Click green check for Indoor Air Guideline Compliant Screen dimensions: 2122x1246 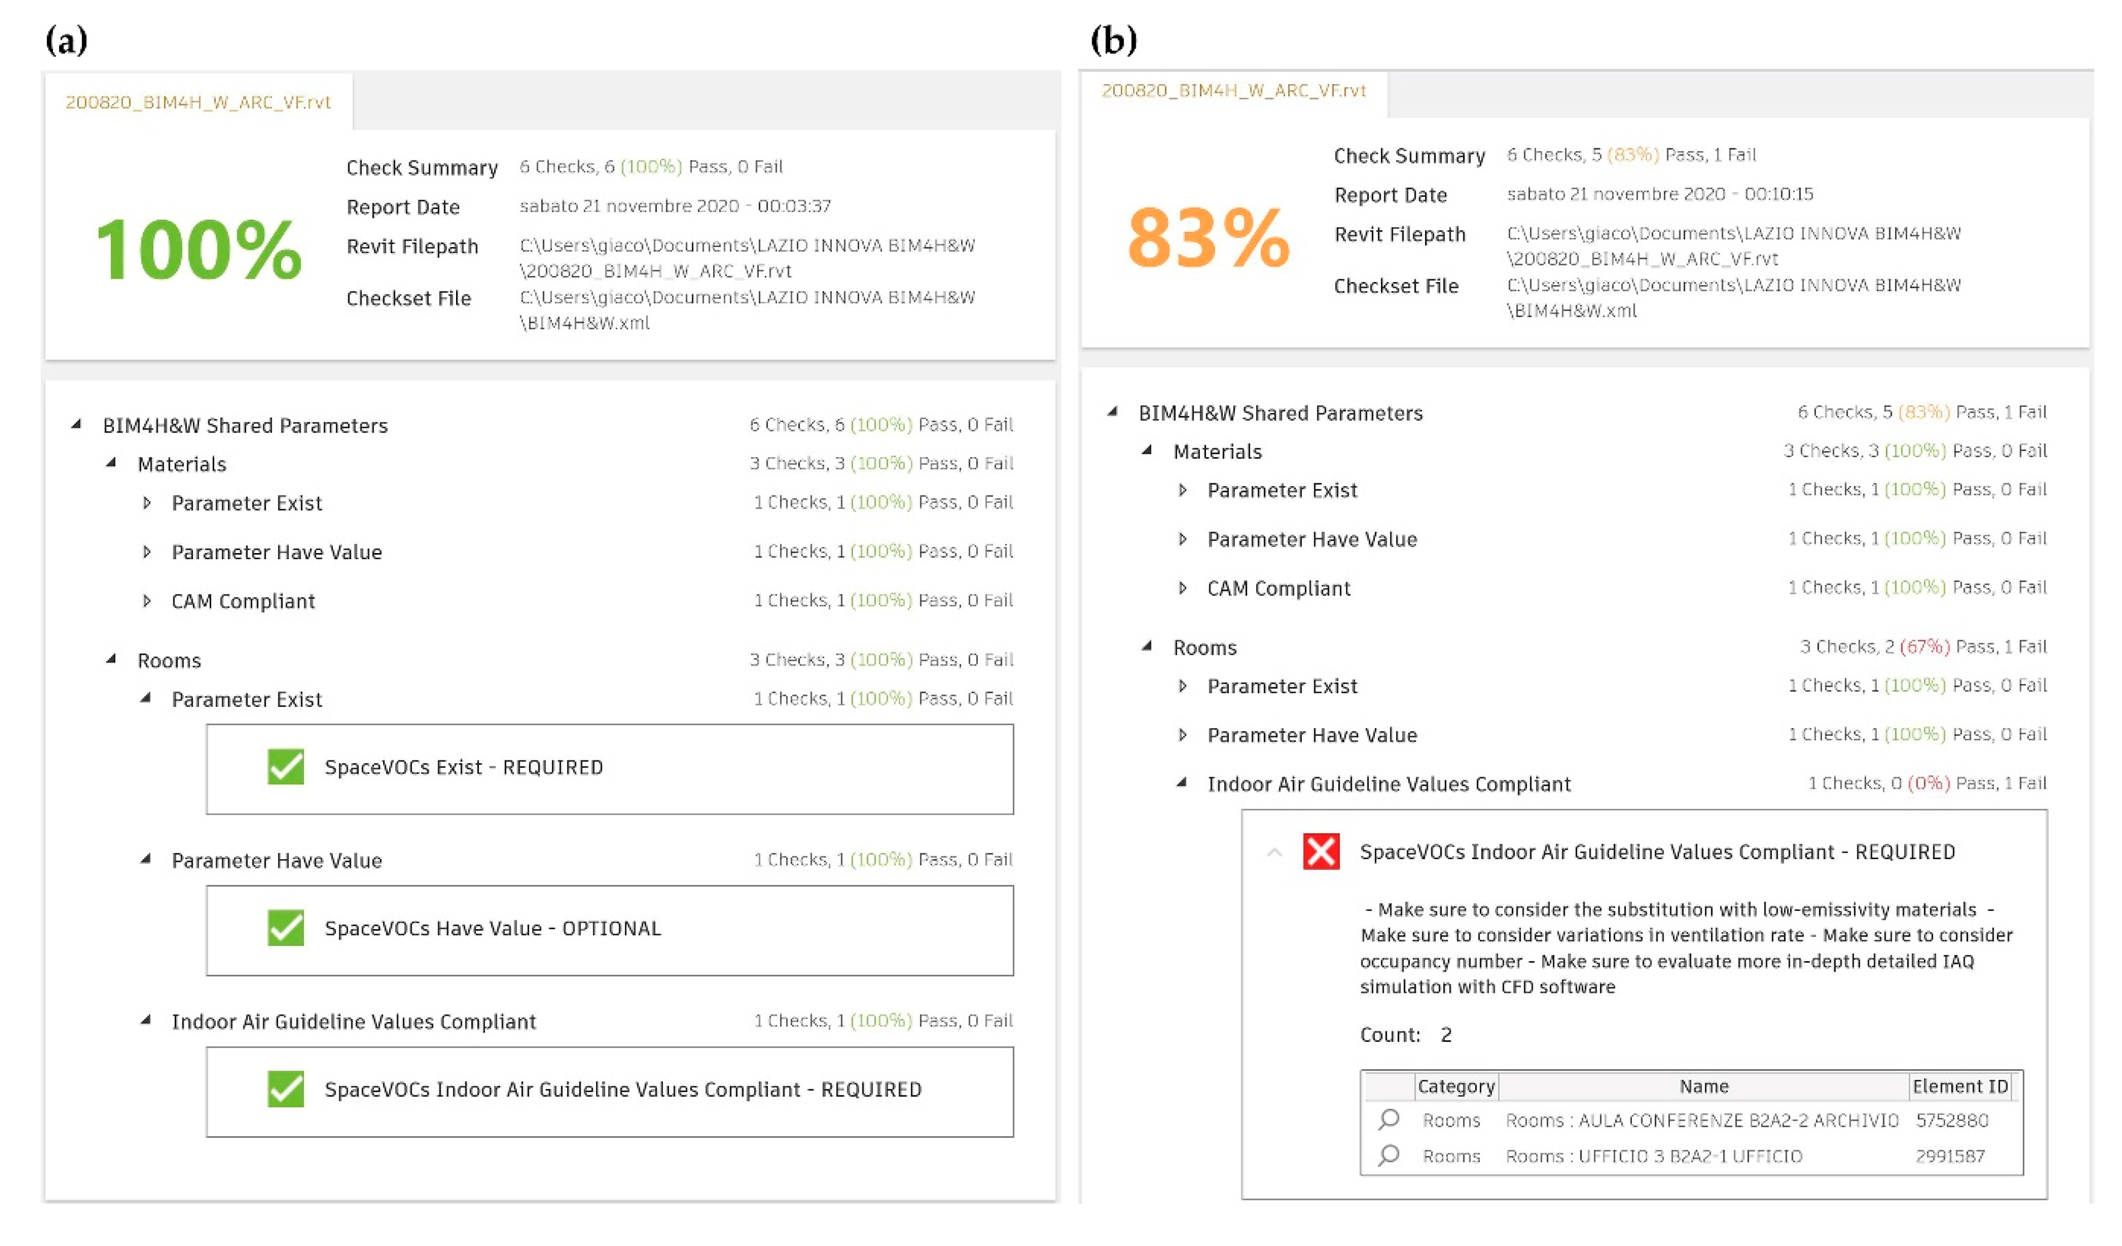(285, 1089)
